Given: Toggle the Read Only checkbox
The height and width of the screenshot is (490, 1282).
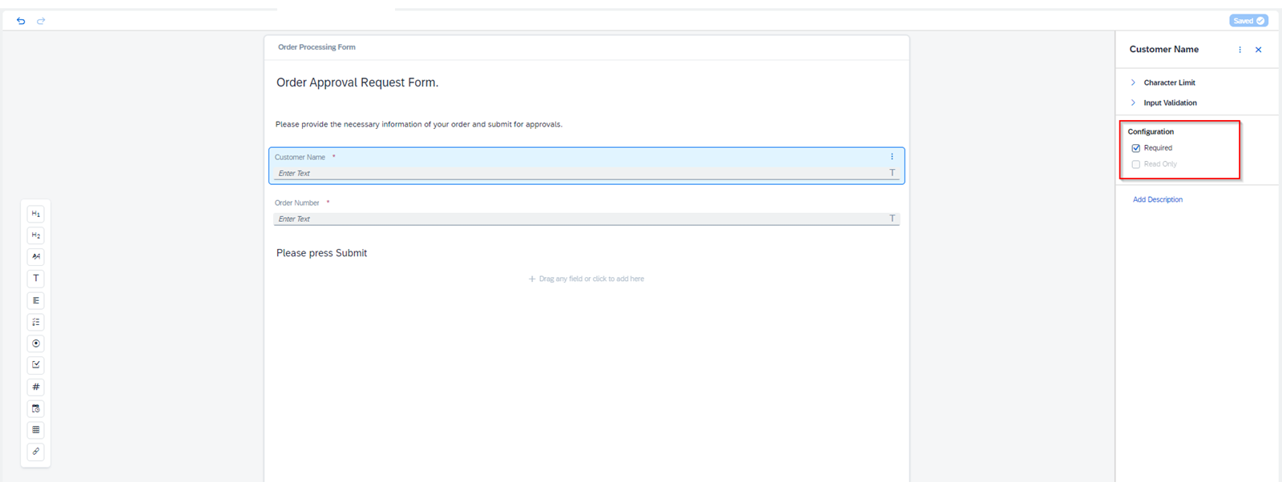Looking at the screenshot, I should pyautogui.click(x=1136, y=164).
